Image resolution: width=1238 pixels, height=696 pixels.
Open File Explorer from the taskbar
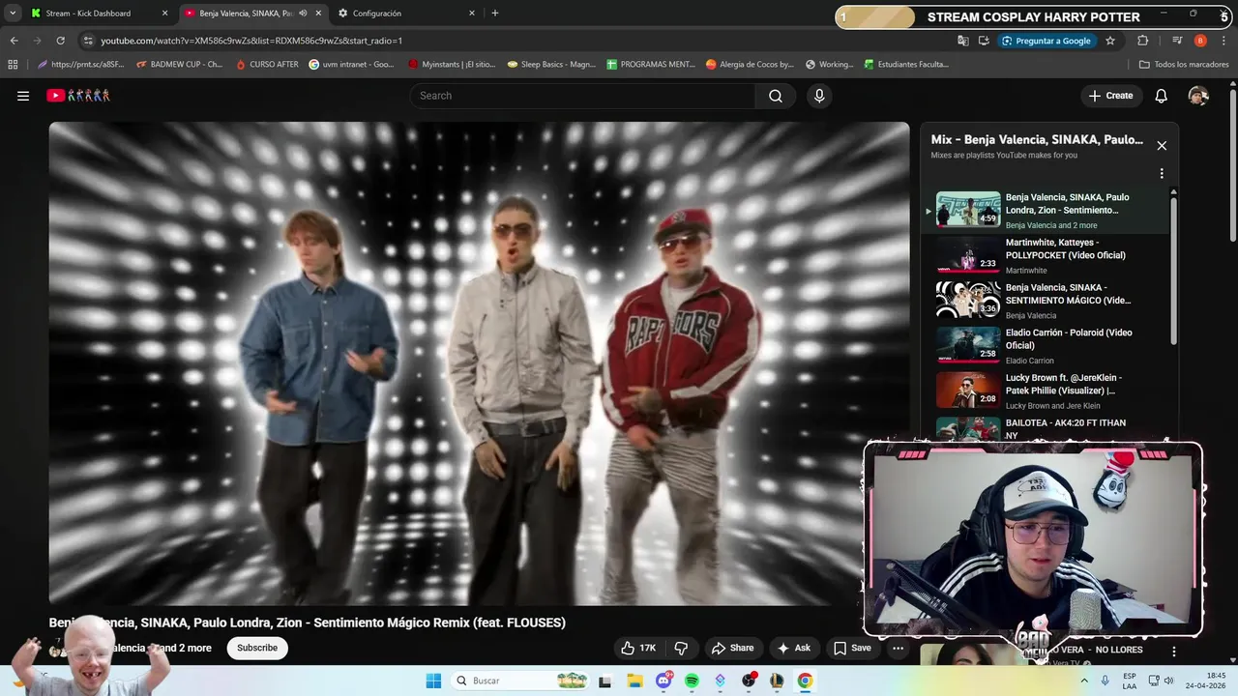635,681
